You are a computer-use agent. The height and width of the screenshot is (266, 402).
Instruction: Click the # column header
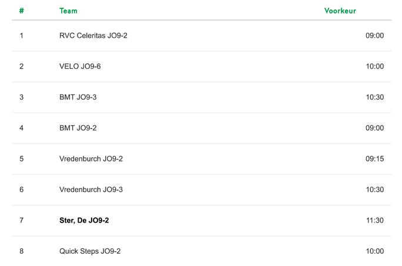(x=22, y=11)
